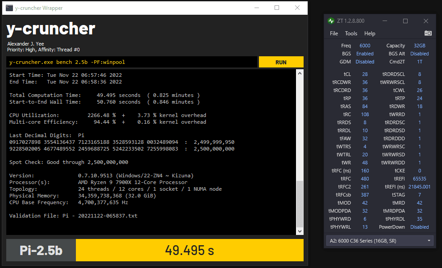This screenshot has width=442, height=268.
Task: Click the tREFI value 65535
Action: click(419, 179)
